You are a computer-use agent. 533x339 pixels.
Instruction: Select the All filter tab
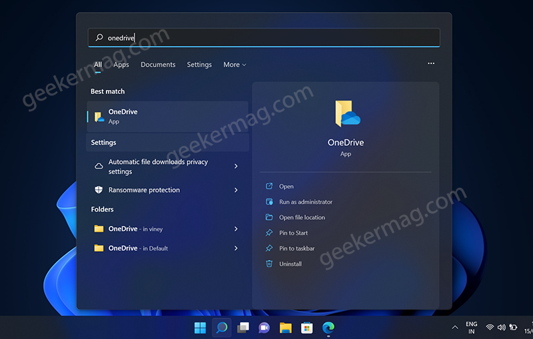point(98,65)
